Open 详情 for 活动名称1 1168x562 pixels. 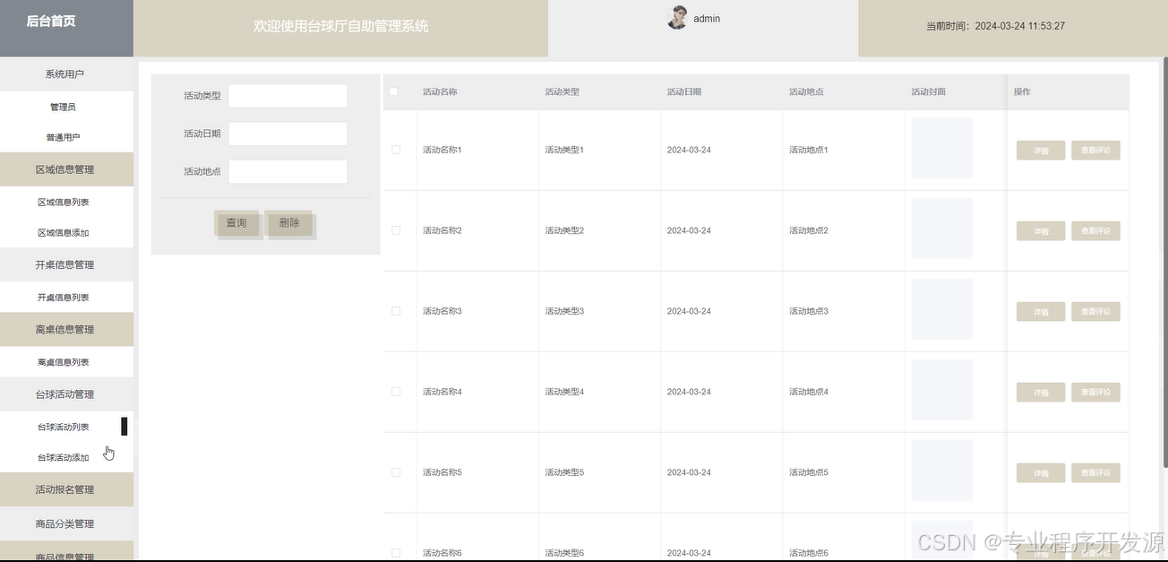click(1041, 151)
